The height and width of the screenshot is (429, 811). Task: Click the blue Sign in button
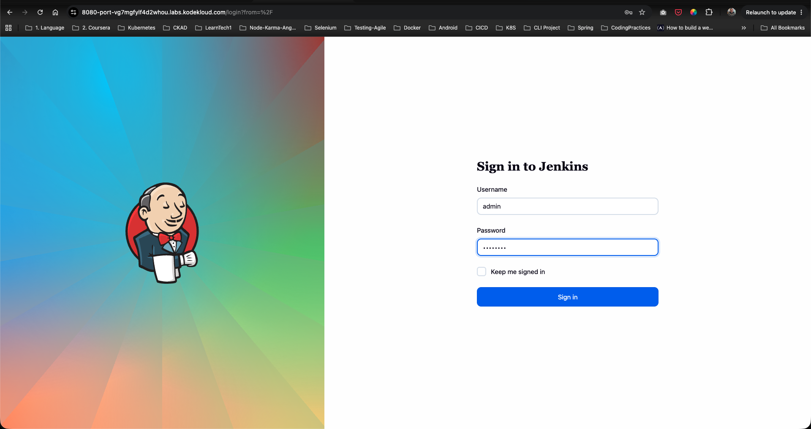tap(567, 297)
